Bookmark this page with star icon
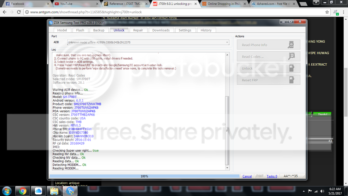This screenshot has height=196, width=348. point(327,12)
